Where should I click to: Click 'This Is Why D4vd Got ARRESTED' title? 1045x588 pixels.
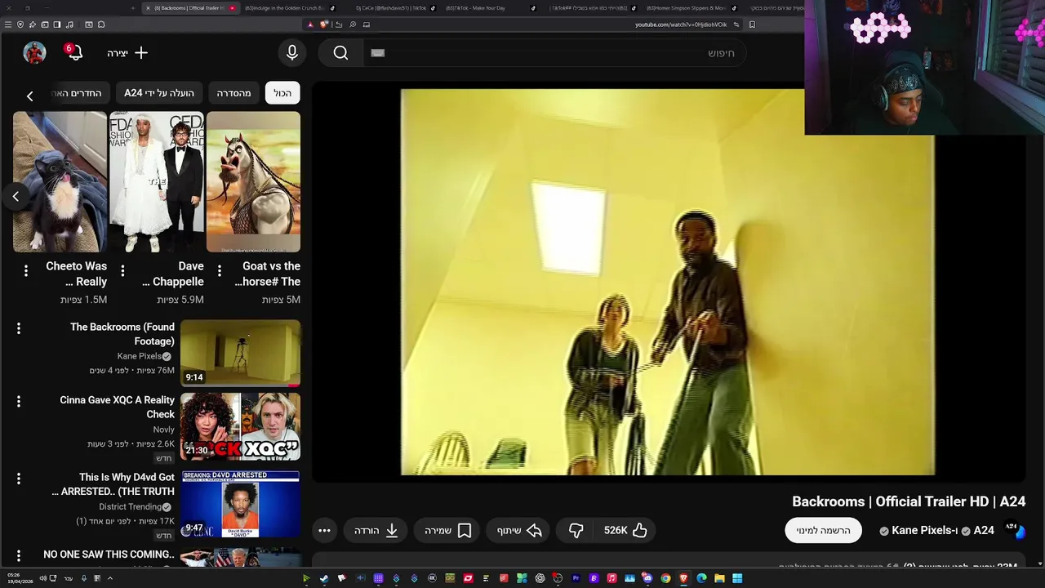113,484
